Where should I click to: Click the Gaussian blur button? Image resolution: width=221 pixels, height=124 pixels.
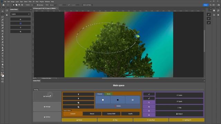(x=47, y=96)
